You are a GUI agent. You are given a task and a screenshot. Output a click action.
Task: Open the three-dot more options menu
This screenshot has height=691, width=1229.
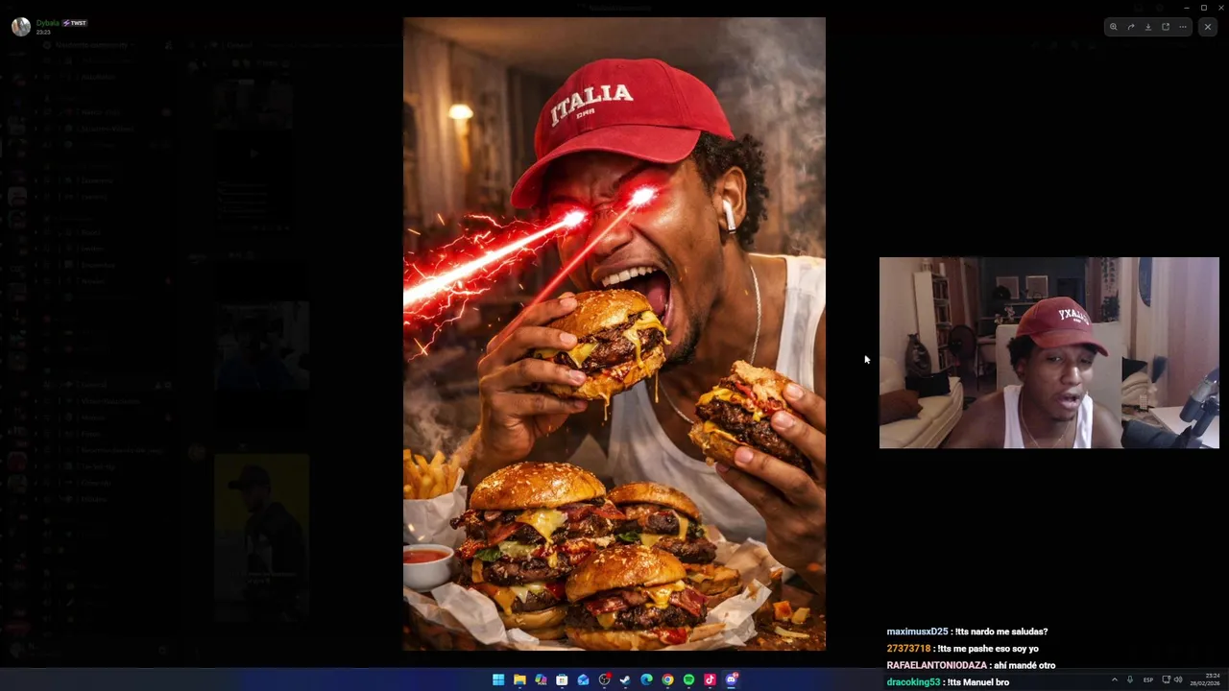point(1183,27)
